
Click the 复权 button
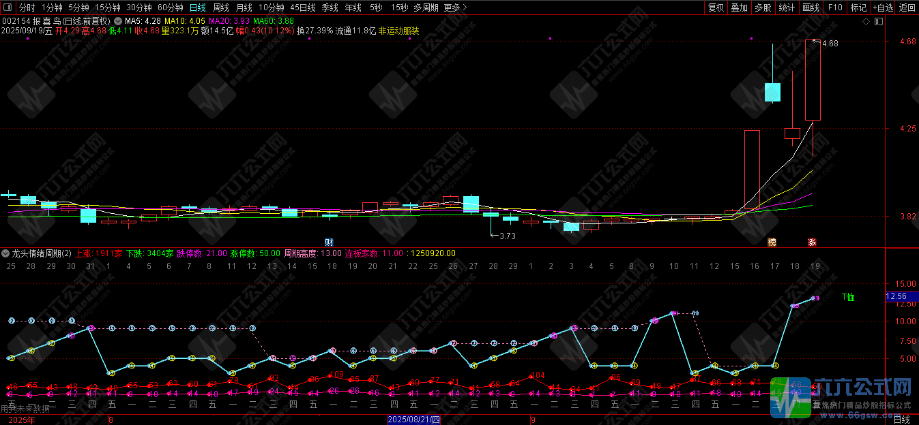point(716,7)
